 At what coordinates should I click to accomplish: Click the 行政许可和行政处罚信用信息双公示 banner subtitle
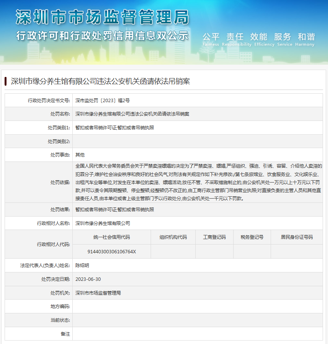tap(102, 36)
